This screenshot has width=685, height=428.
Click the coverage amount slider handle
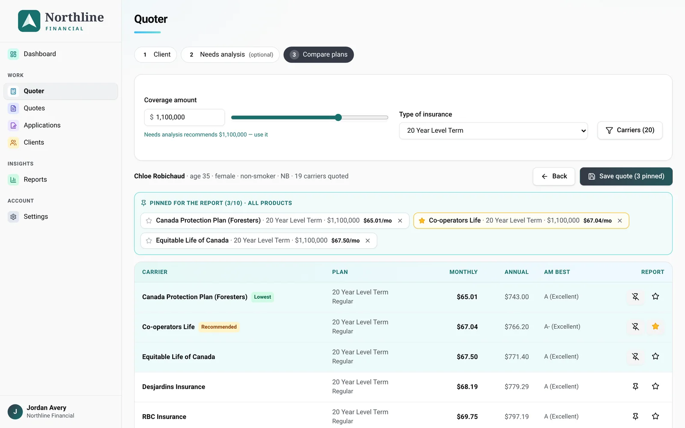coord(338,117)
